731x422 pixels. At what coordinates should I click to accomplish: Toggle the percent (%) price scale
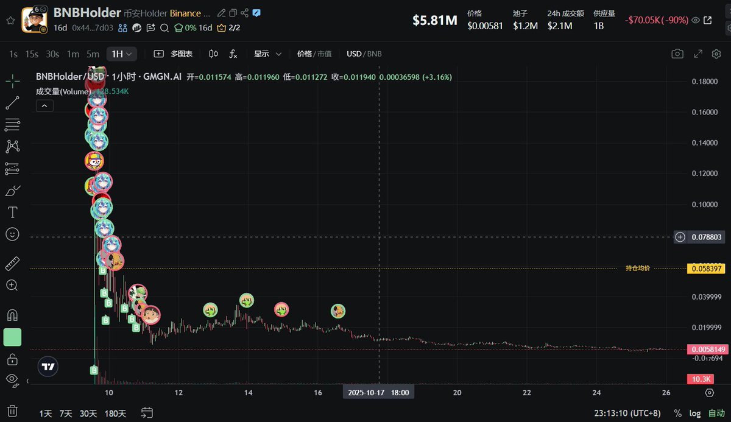point(677,413)
